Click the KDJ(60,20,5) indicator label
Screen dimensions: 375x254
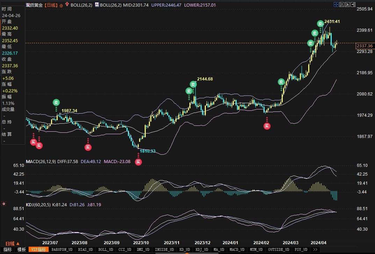click(x=38, y=205)
